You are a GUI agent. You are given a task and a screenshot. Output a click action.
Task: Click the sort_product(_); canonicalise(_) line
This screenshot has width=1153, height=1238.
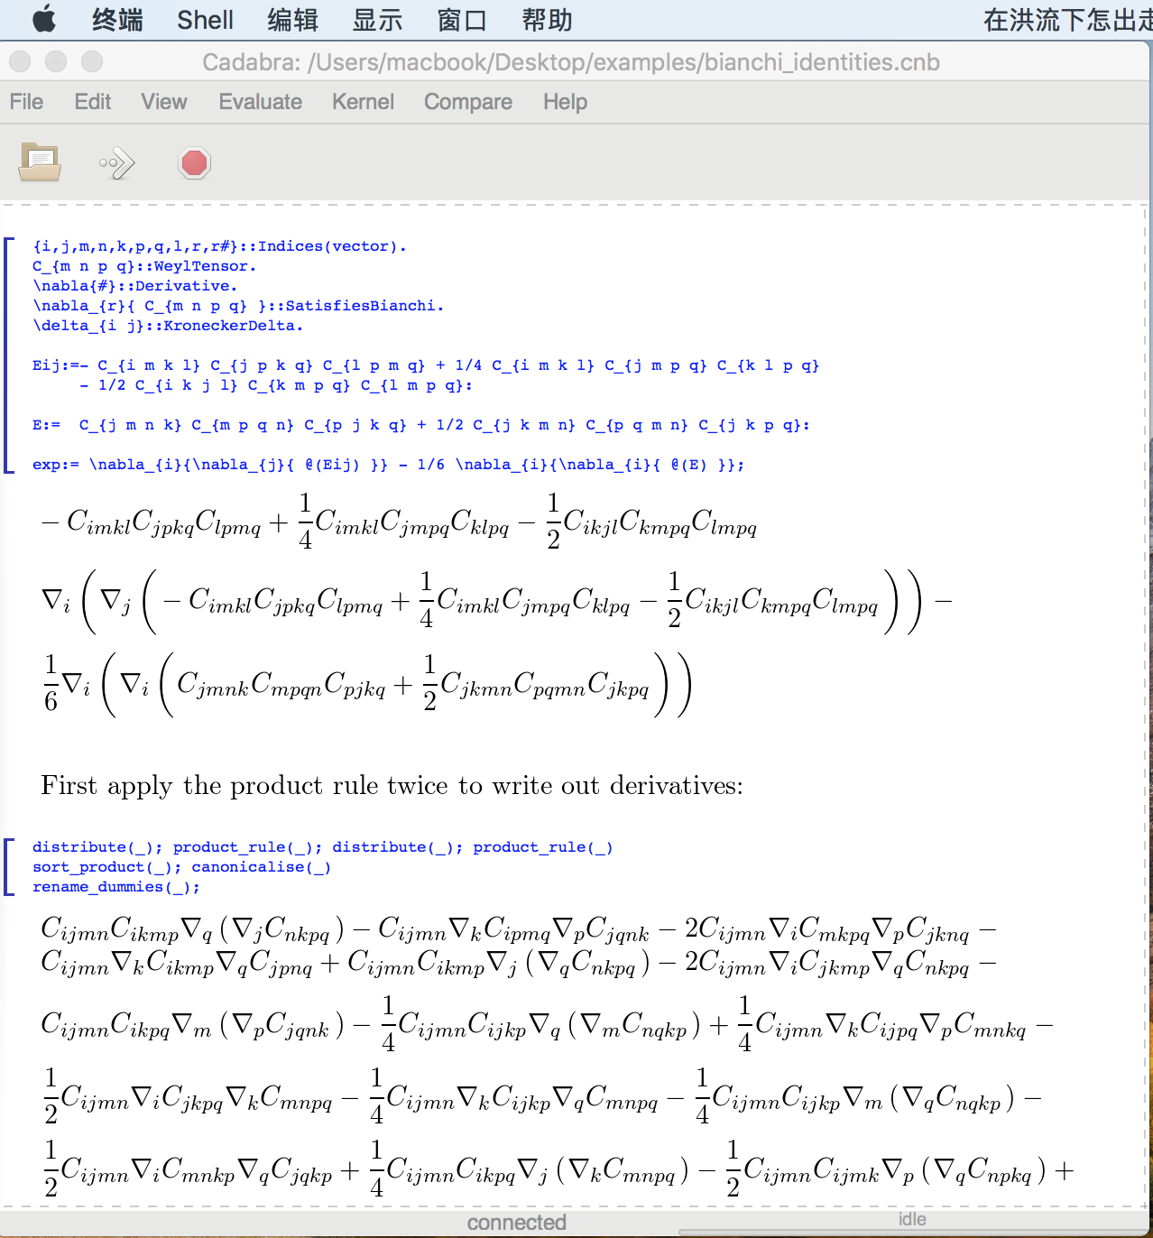tap(181, 867)
